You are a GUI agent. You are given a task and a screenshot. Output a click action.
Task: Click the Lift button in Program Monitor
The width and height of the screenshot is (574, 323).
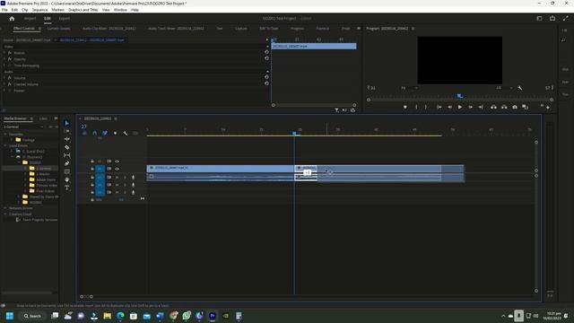point(493,107)
